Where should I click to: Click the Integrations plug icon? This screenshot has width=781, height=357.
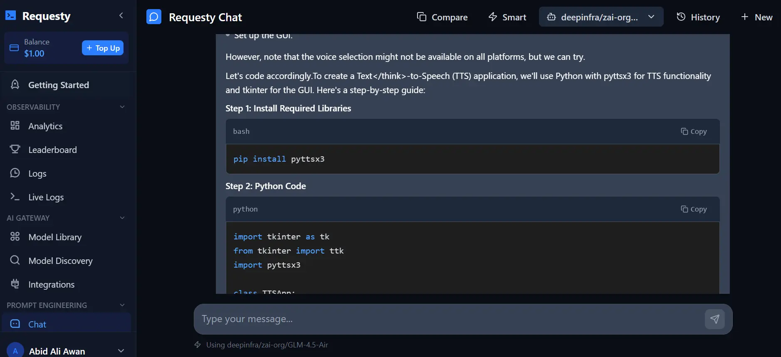point(15,284)
